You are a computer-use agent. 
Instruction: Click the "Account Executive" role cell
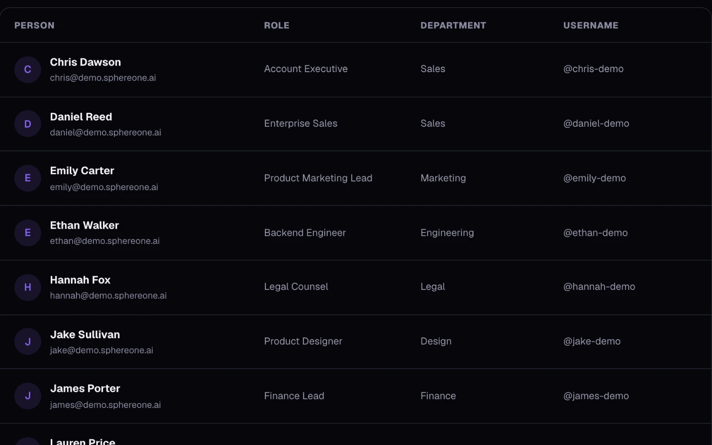[x=306, y=69]
